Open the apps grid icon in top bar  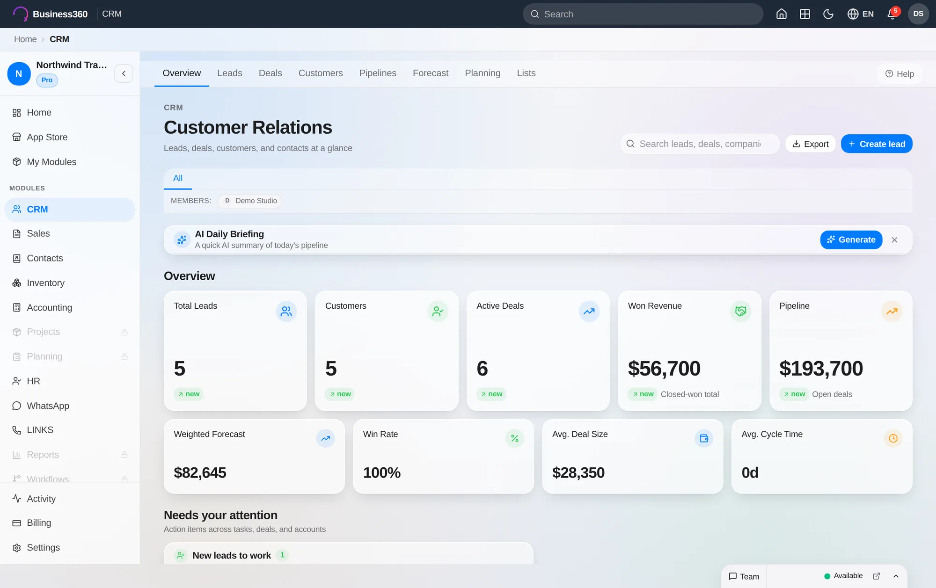(x=804, y=14)
